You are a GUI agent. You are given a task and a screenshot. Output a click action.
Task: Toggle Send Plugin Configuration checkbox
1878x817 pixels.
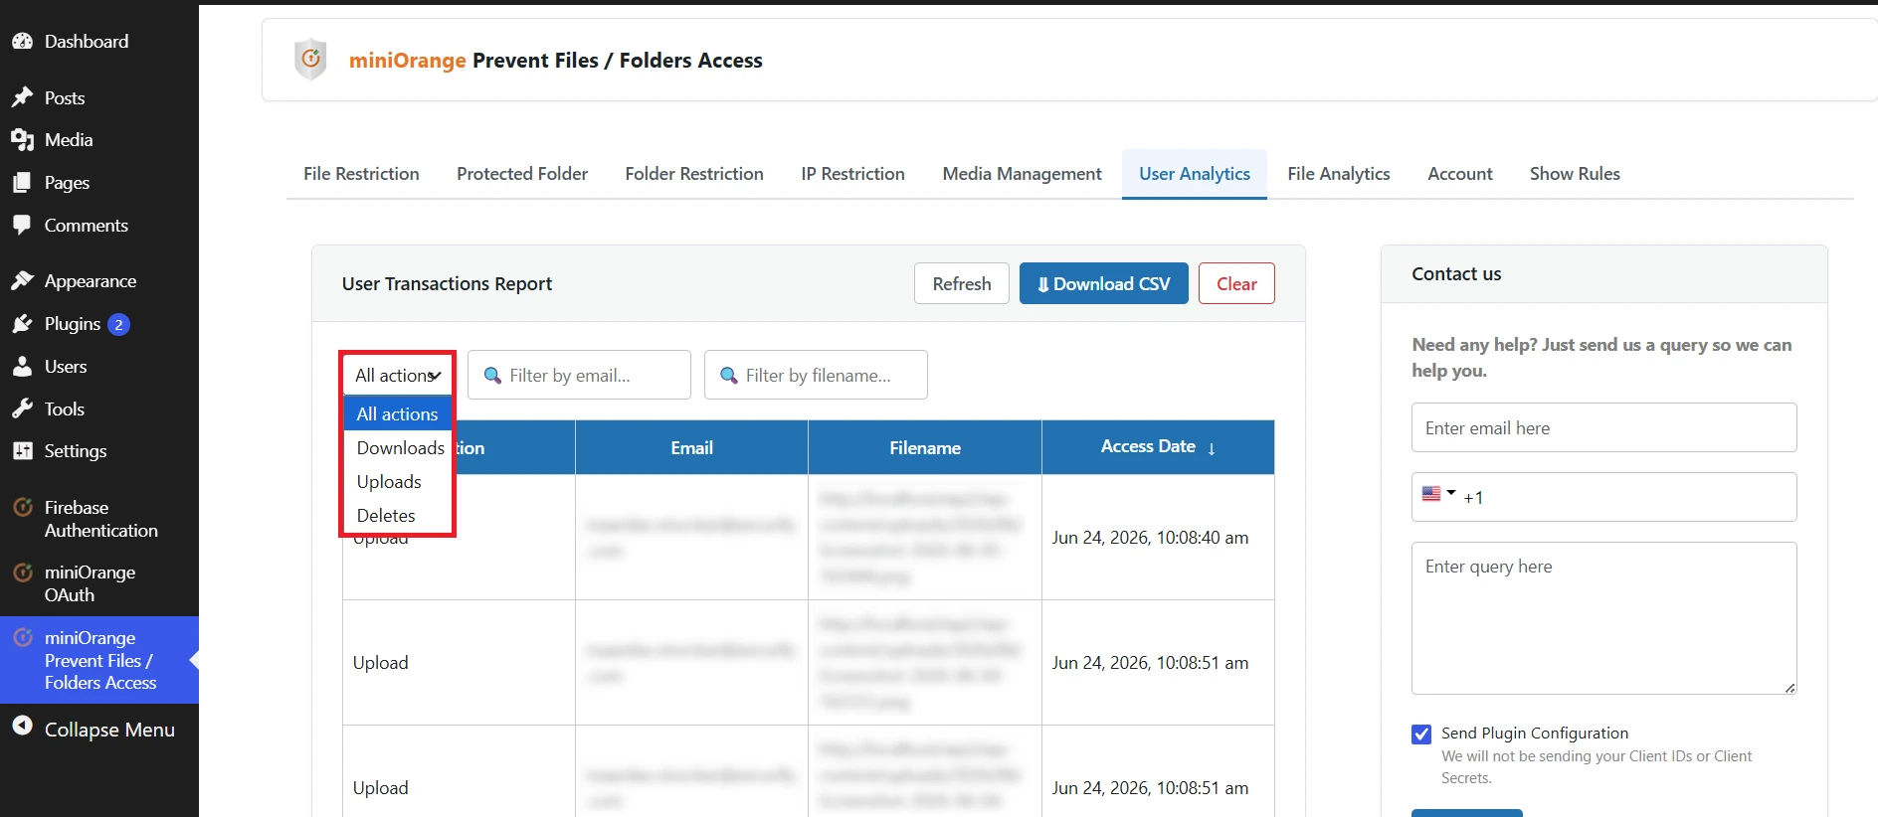click(1421, 735)
